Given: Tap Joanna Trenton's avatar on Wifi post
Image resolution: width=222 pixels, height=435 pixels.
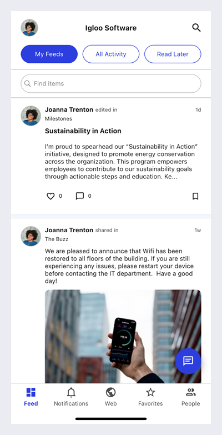Looking at the screenshot, I should (x=31, y=236).
